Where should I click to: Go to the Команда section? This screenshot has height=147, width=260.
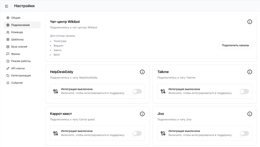tap(22, 32)
